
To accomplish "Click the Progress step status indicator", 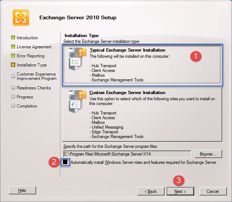I will pyautogui.click(x=13, y=97).
